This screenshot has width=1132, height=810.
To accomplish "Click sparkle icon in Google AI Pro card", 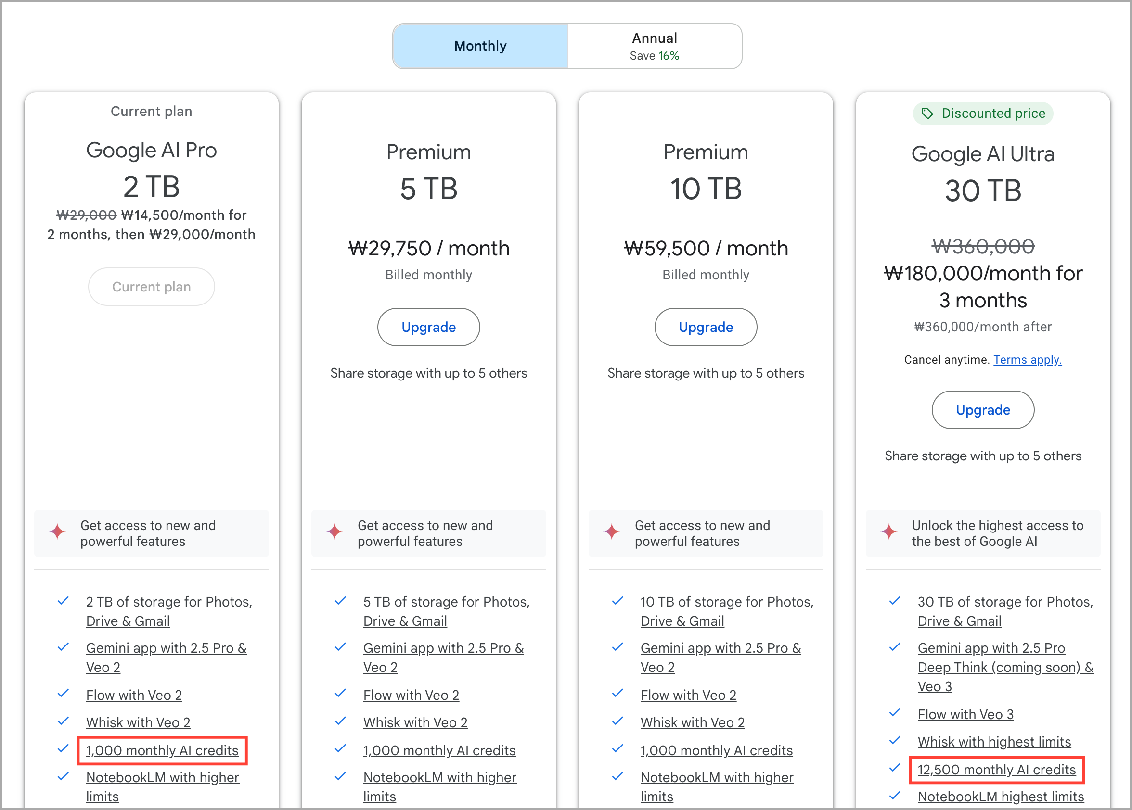I will 58,531.
